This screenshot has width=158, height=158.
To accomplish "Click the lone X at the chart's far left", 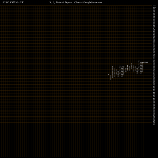I will tap(109, 75).
